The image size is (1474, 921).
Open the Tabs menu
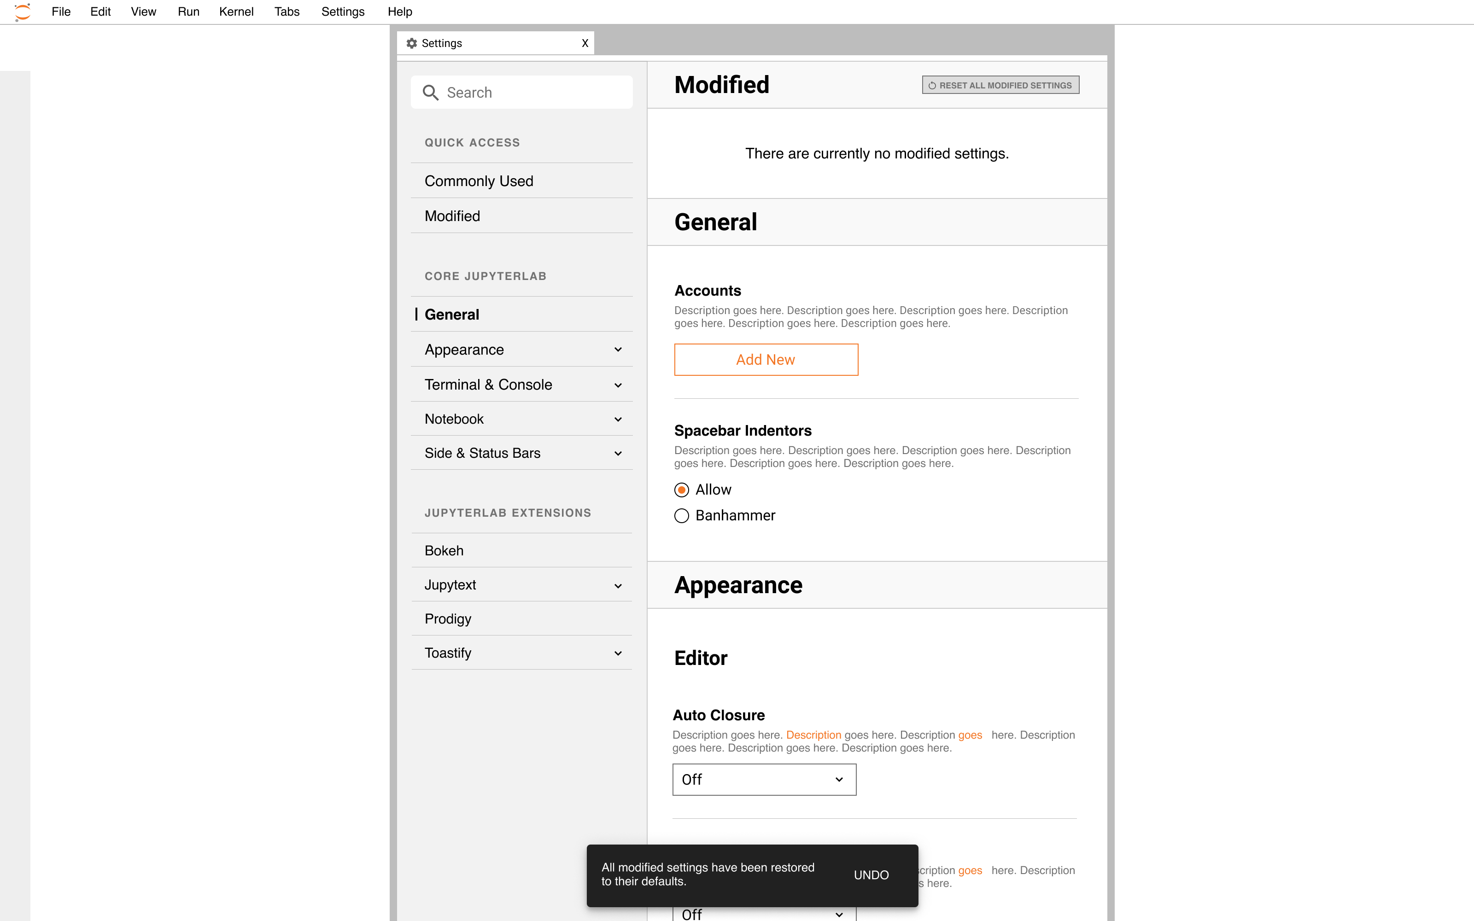tap(287, 12)
